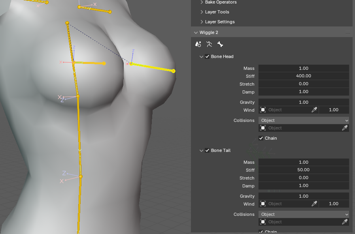Click Bone Head collision Object field

[304, 128]
